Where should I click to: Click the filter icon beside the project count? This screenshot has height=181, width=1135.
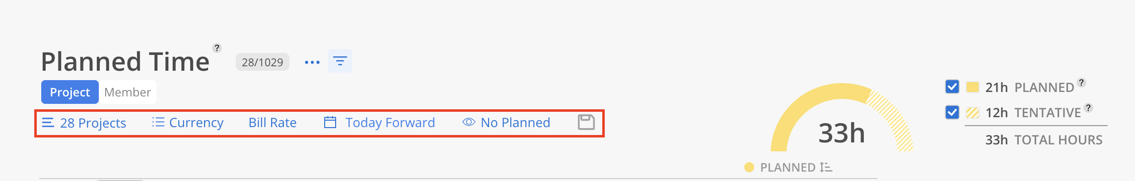pyautogui.click(x=340, y=61)
